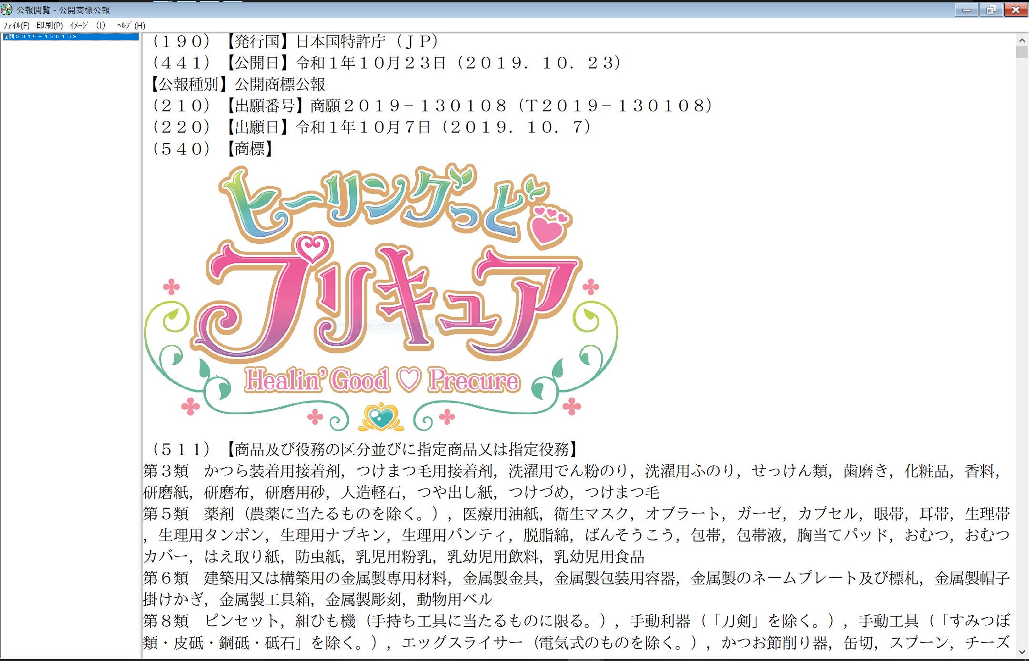Restore down the 公報閲覧 window
The width and height of the screenshot is (1029, 661).
click(991, 10)
